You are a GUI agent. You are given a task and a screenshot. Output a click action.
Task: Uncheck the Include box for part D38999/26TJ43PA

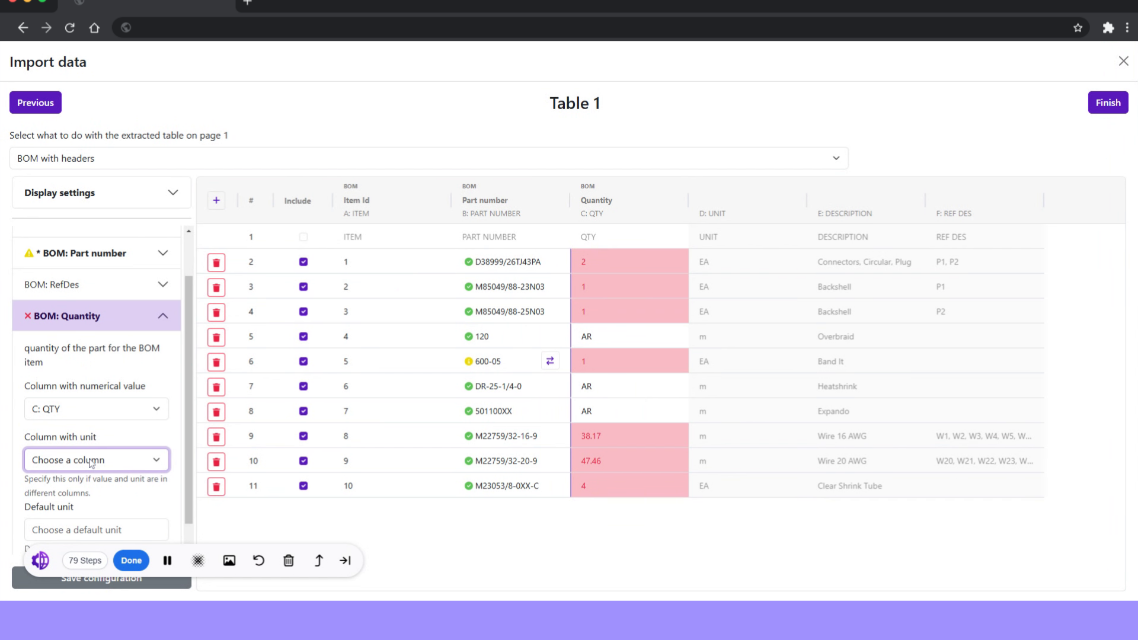click(x=303, y=262)
